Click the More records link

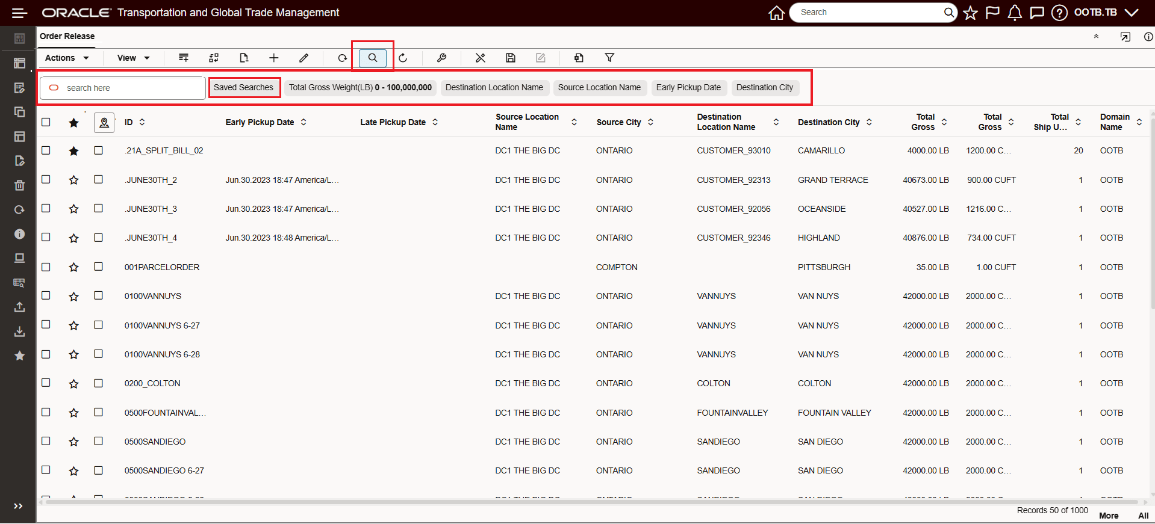point(1108,516)
